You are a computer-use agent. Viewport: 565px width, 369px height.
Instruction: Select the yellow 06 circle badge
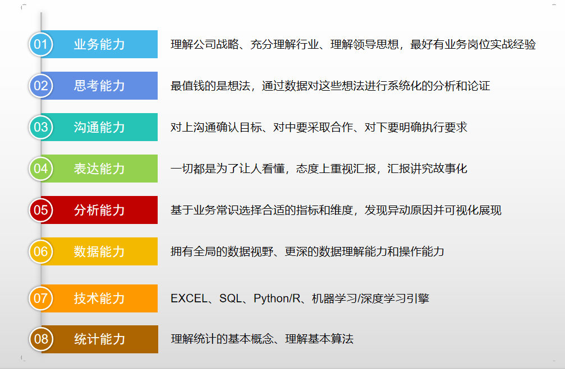coord(40,251)
